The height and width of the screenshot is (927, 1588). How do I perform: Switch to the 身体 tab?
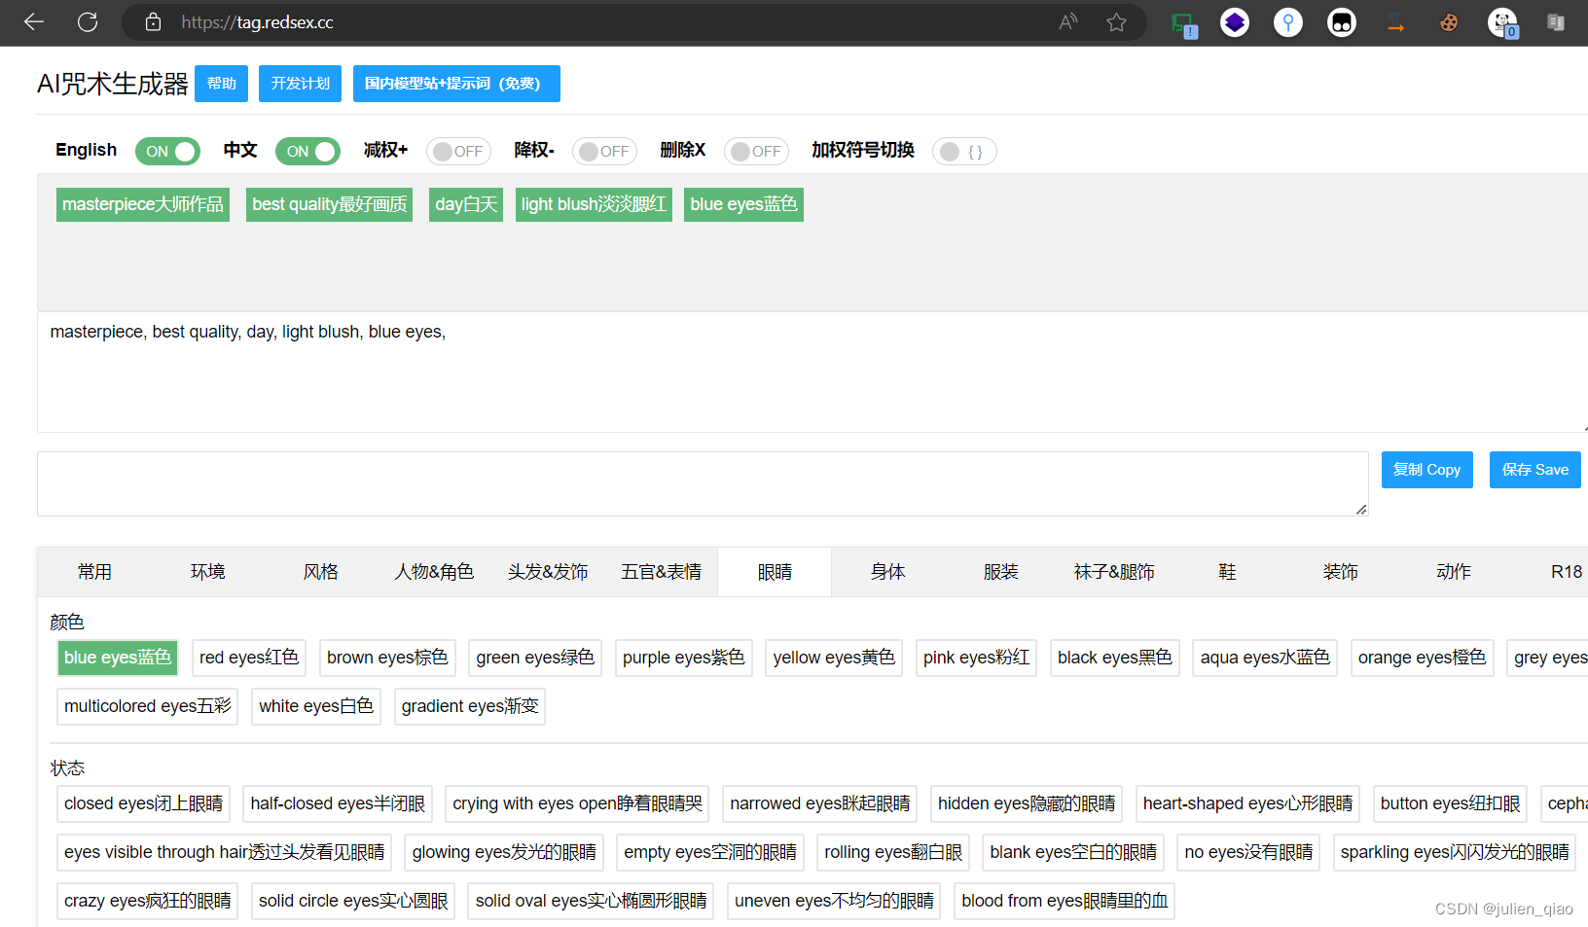887,572
